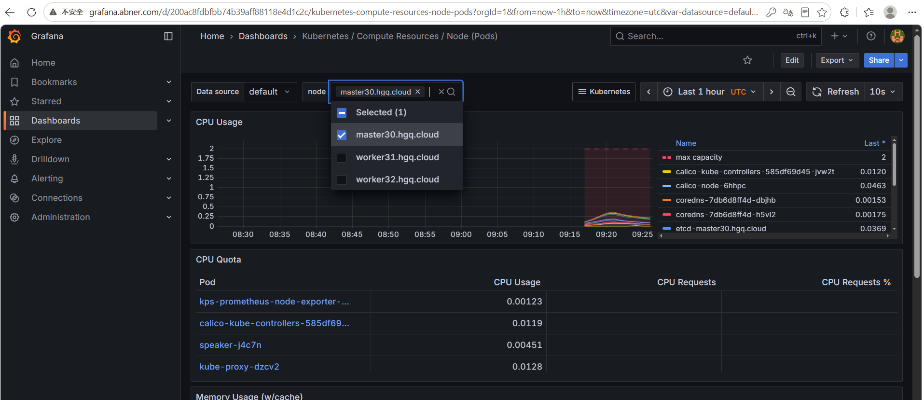Expand the Bookmarks sidebar section
This screenshot has height=400, width=924.
click(169, 82)
